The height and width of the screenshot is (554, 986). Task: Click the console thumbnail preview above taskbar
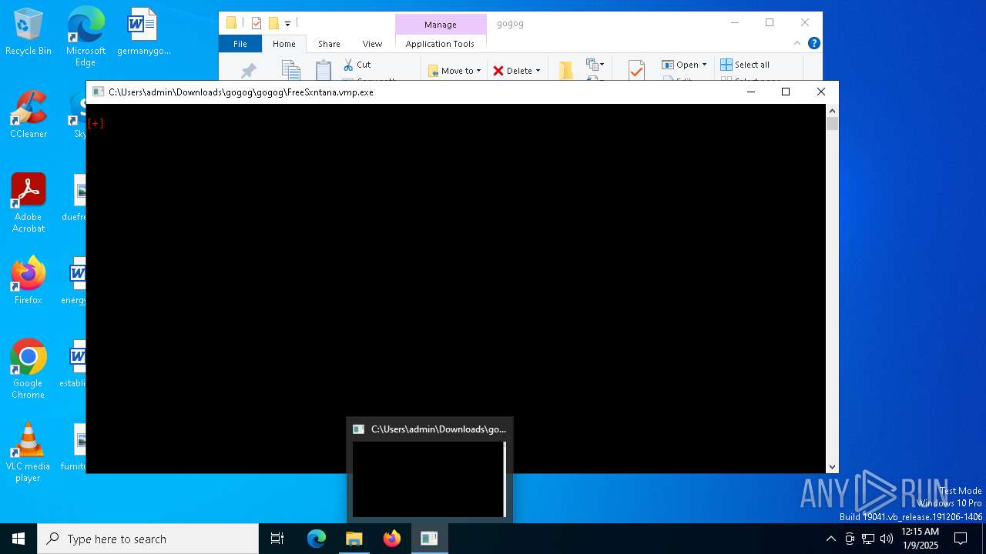click(x=429, y=470)
